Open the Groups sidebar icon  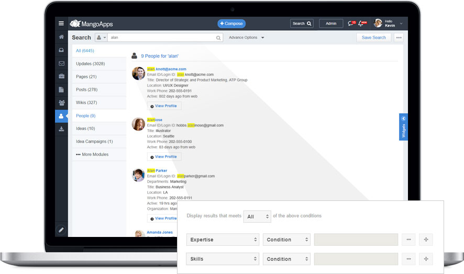(61, 103)
